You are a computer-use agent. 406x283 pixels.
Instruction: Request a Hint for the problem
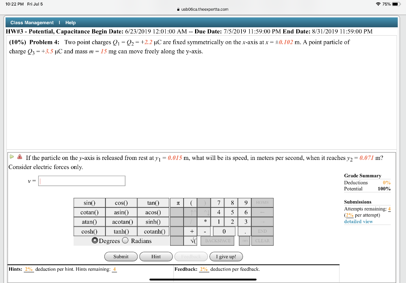click(156, 256)
